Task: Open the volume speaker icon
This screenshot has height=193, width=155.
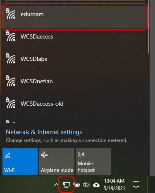Action: (x=86, y=185)
